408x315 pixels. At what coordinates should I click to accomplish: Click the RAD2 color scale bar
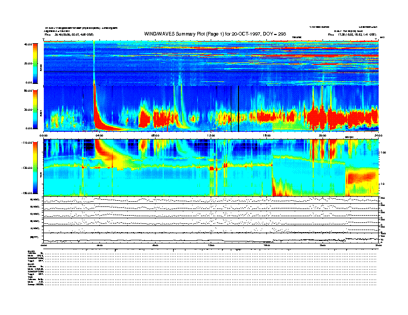click(x=35, y=63)
